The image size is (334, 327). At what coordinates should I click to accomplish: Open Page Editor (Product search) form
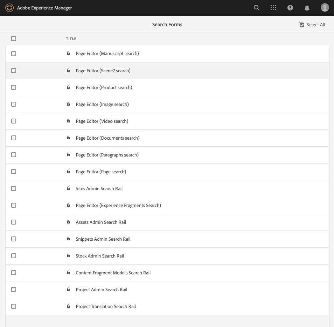(x=104, y=87)
